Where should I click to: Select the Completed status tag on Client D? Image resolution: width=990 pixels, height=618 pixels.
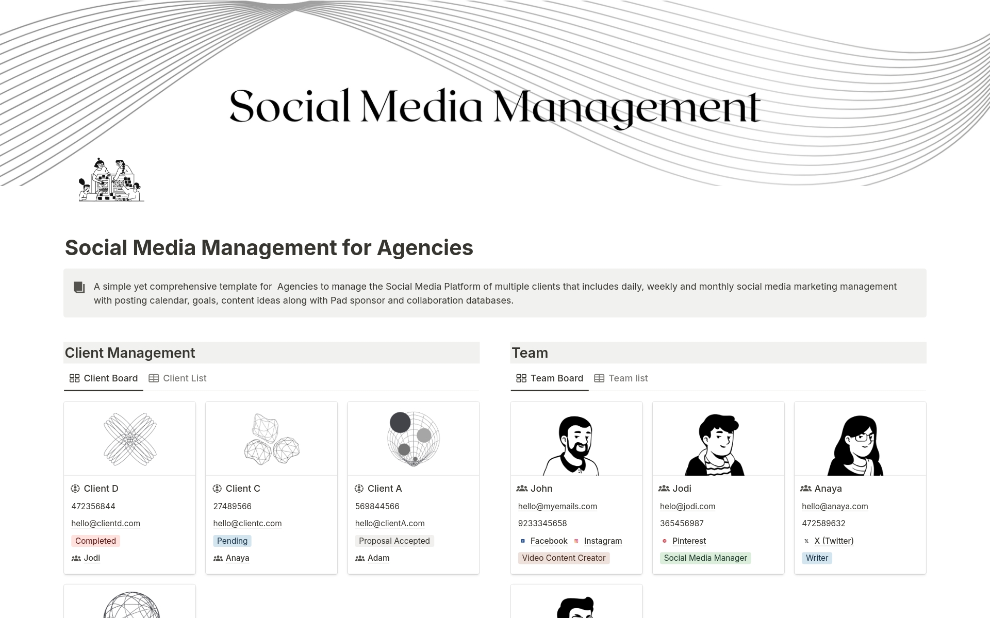point(95,540)
